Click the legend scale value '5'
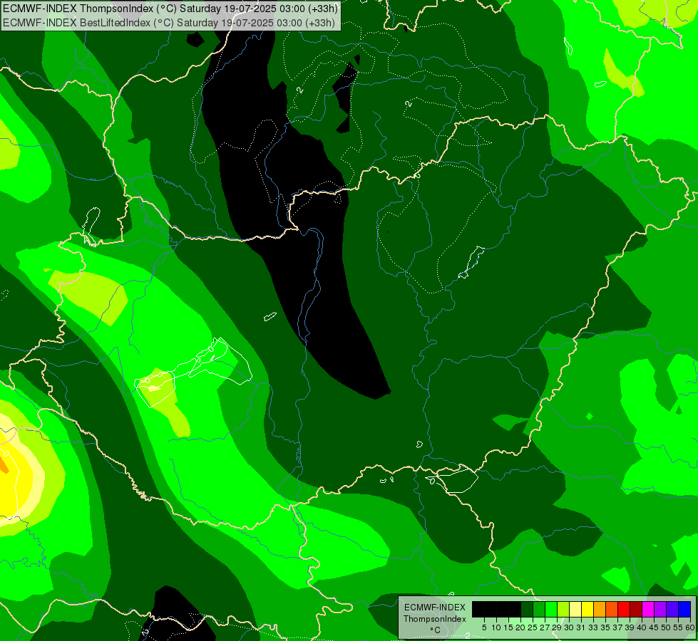The height and width of the screenshot is (641, 698). (x=484, y=627)
